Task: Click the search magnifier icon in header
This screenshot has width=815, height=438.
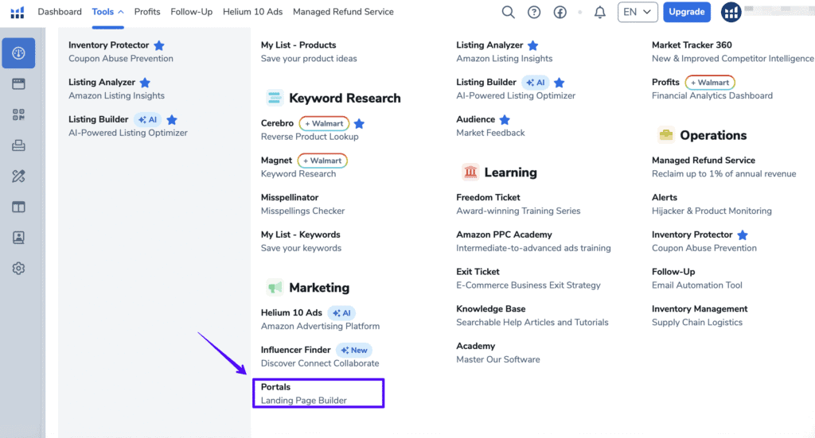Action: pyautogui.click(x=508, y=12)
